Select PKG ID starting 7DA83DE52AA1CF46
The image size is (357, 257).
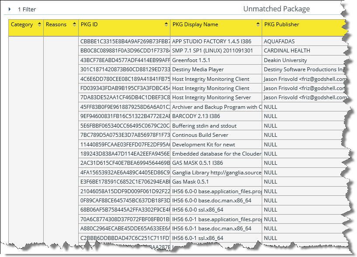point(124,97)
